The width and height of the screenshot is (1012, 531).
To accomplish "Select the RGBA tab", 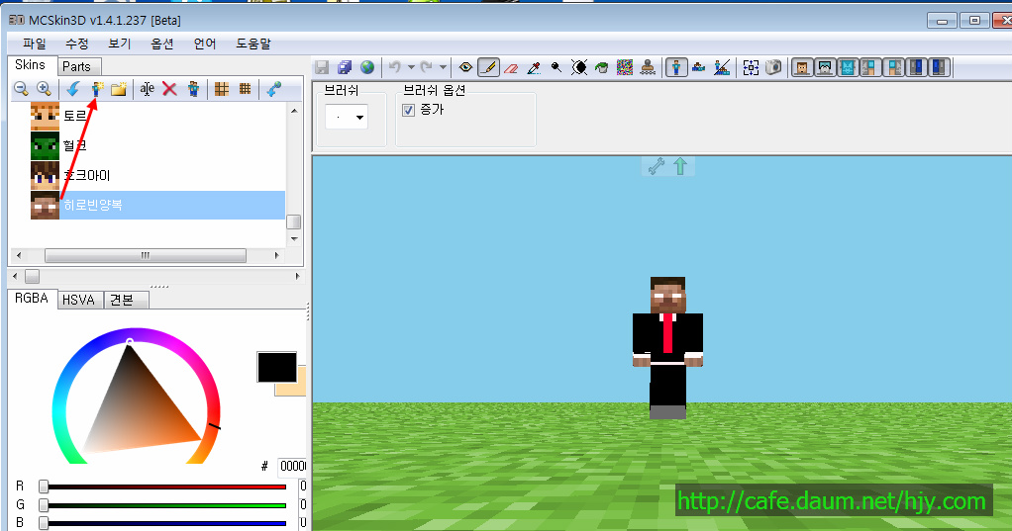I will coord(32,299).
